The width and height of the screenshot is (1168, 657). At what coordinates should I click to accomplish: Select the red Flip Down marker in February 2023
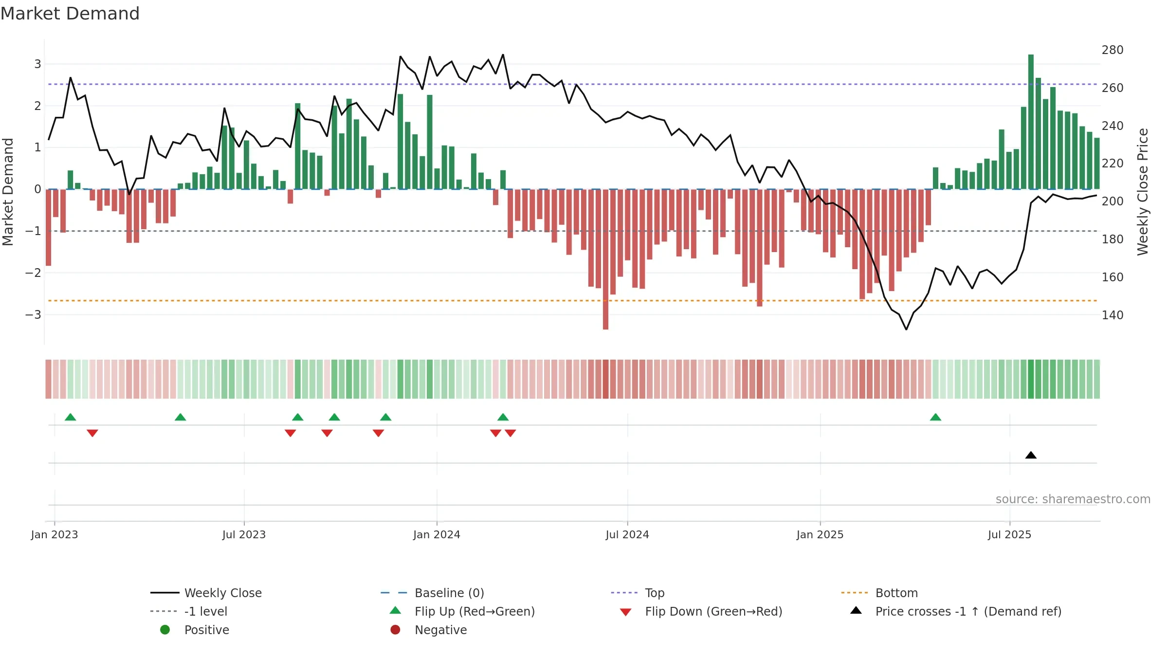[x=92, y=433]
